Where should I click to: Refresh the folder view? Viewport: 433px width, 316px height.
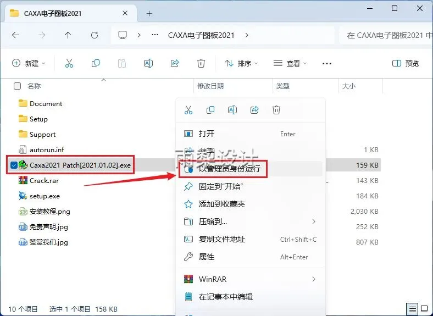click(x=95, y=35)
